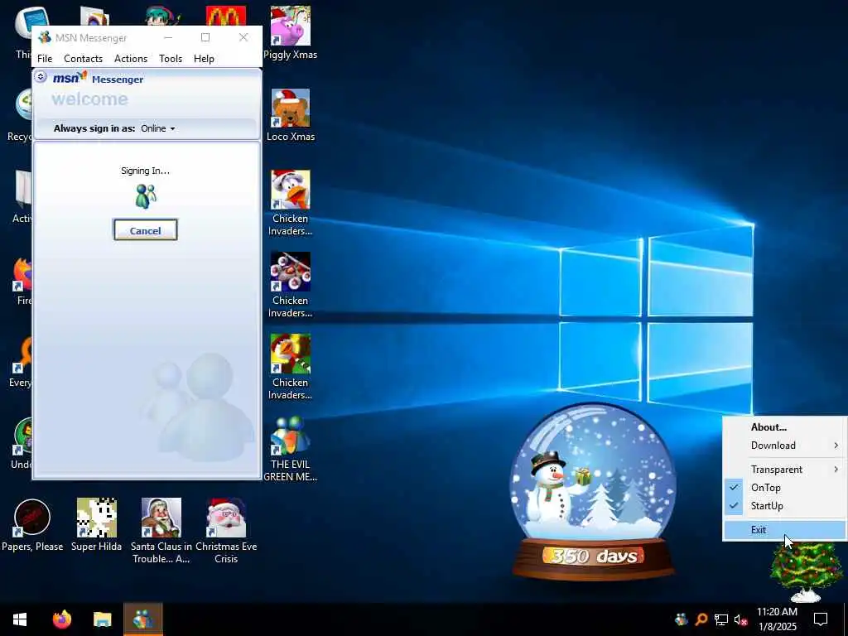Click the MSN Messenger system tray icon
This screenshot has height=636, width=848.
(682, 619)
